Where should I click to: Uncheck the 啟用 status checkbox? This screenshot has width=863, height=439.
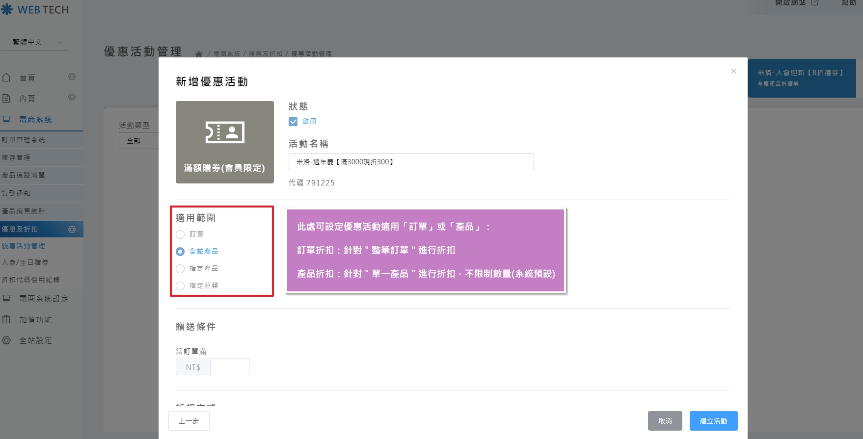point(293,122)
